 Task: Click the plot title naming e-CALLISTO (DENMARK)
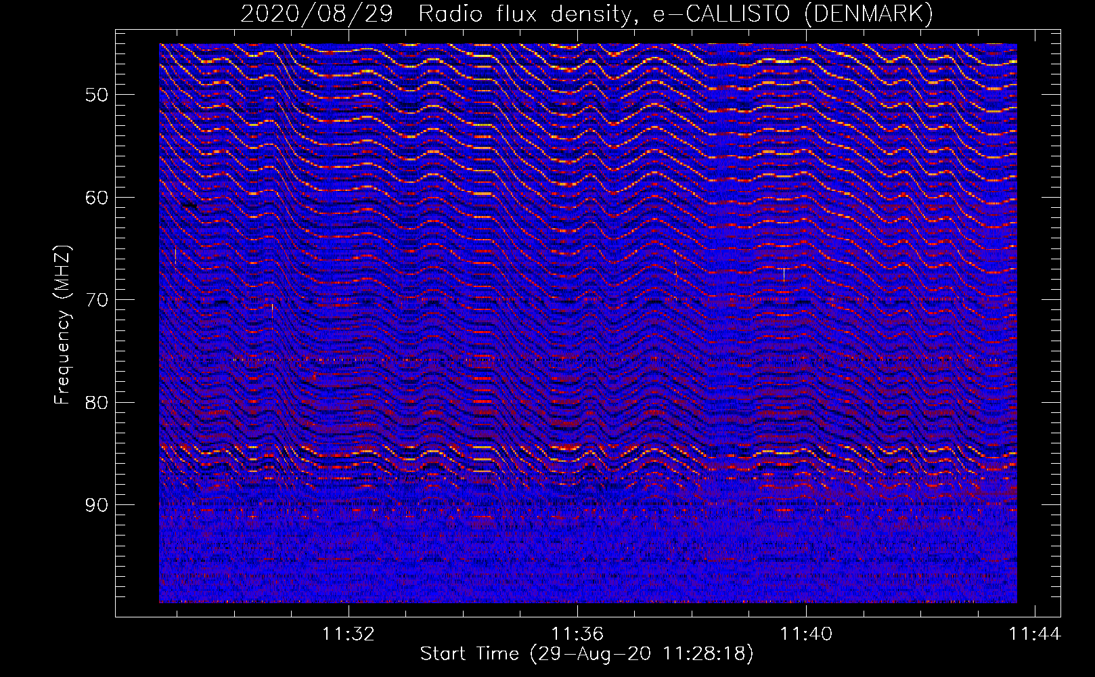[x=587, y=14]
